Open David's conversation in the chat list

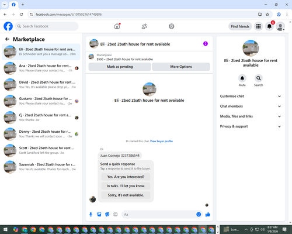click(41, 85)
